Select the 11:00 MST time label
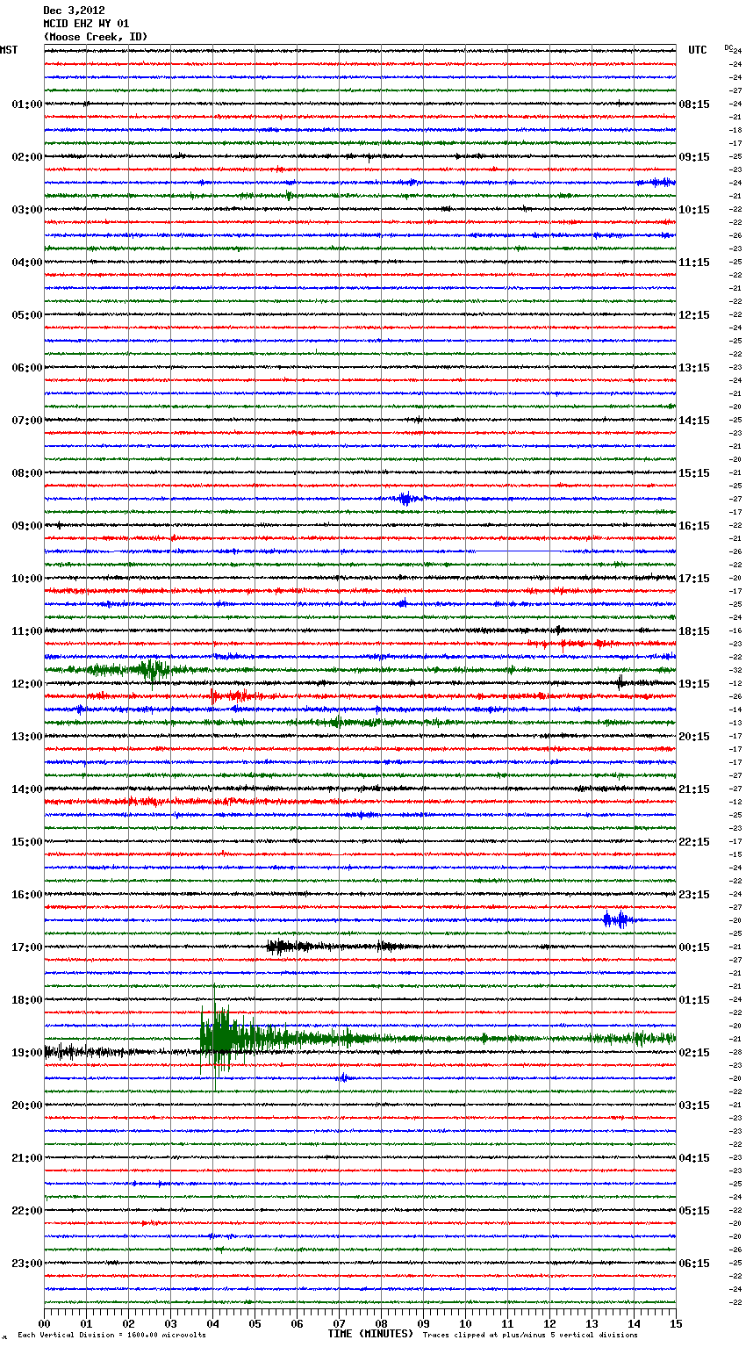The image size is (746, 1347). (x=26, y=631)
